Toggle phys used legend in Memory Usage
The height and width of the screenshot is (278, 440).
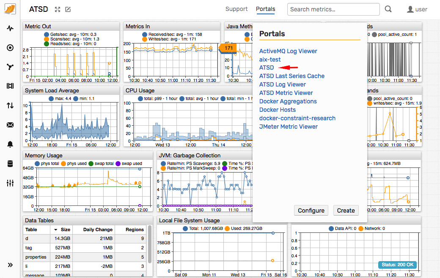click(x=74, y=164)
